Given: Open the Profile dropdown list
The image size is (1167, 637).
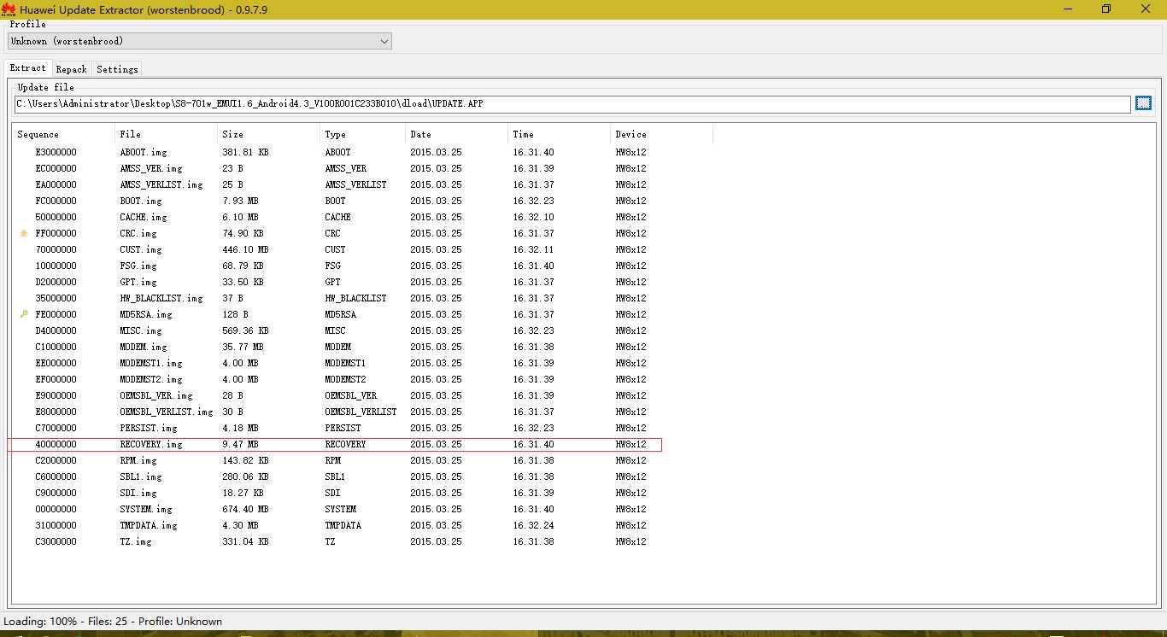Looking at the screenshot, I should tap(200, 41).
